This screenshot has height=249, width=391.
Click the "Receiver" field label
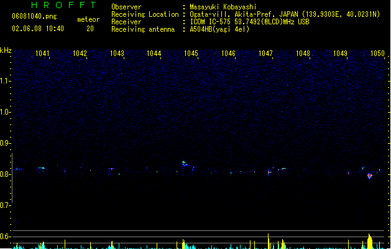(x=126, y=22)
